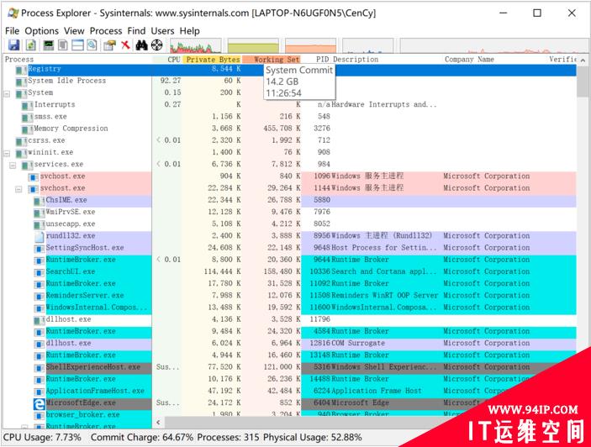
Task: Open the Help menu
Action: pyautogui.click(x=190, y=31)
